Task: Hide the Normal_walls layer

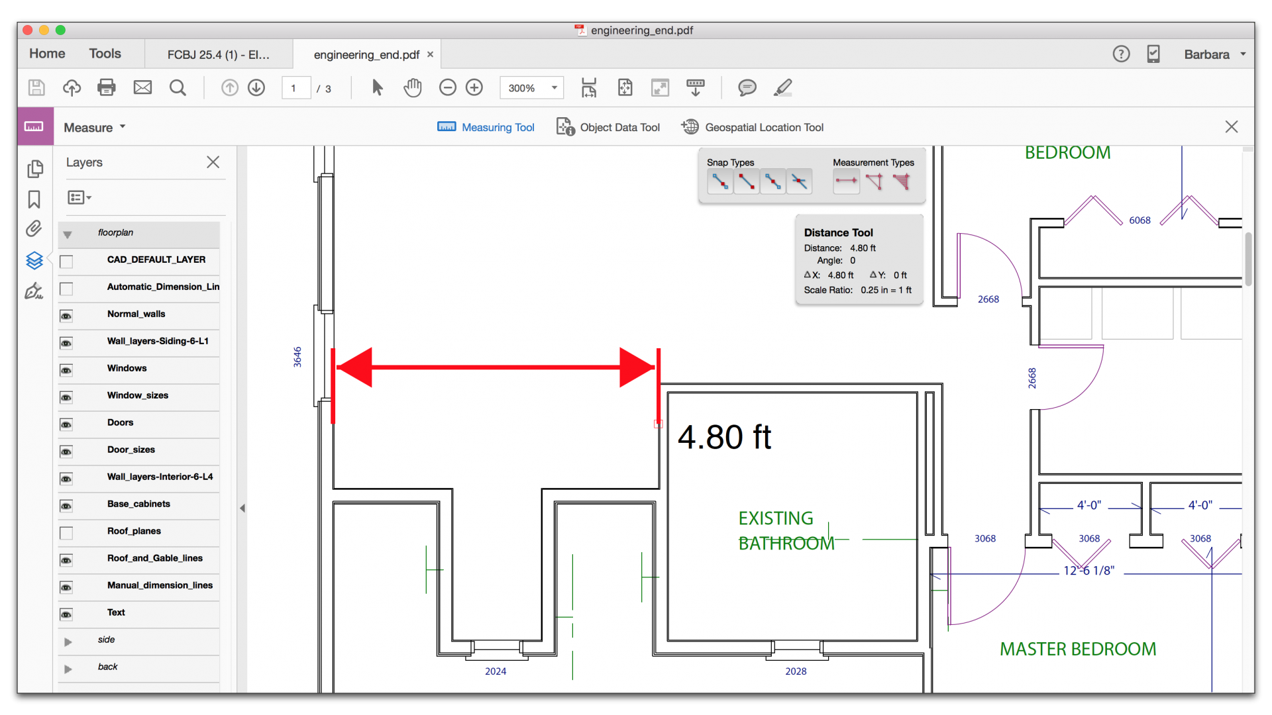Action: pyautogui.click(x=66, y=316)
